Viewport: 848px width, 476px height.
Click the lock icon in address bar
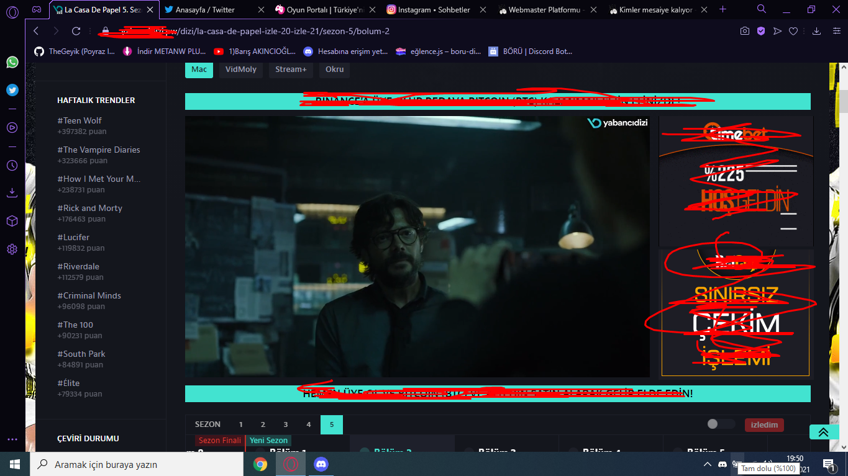105,31
